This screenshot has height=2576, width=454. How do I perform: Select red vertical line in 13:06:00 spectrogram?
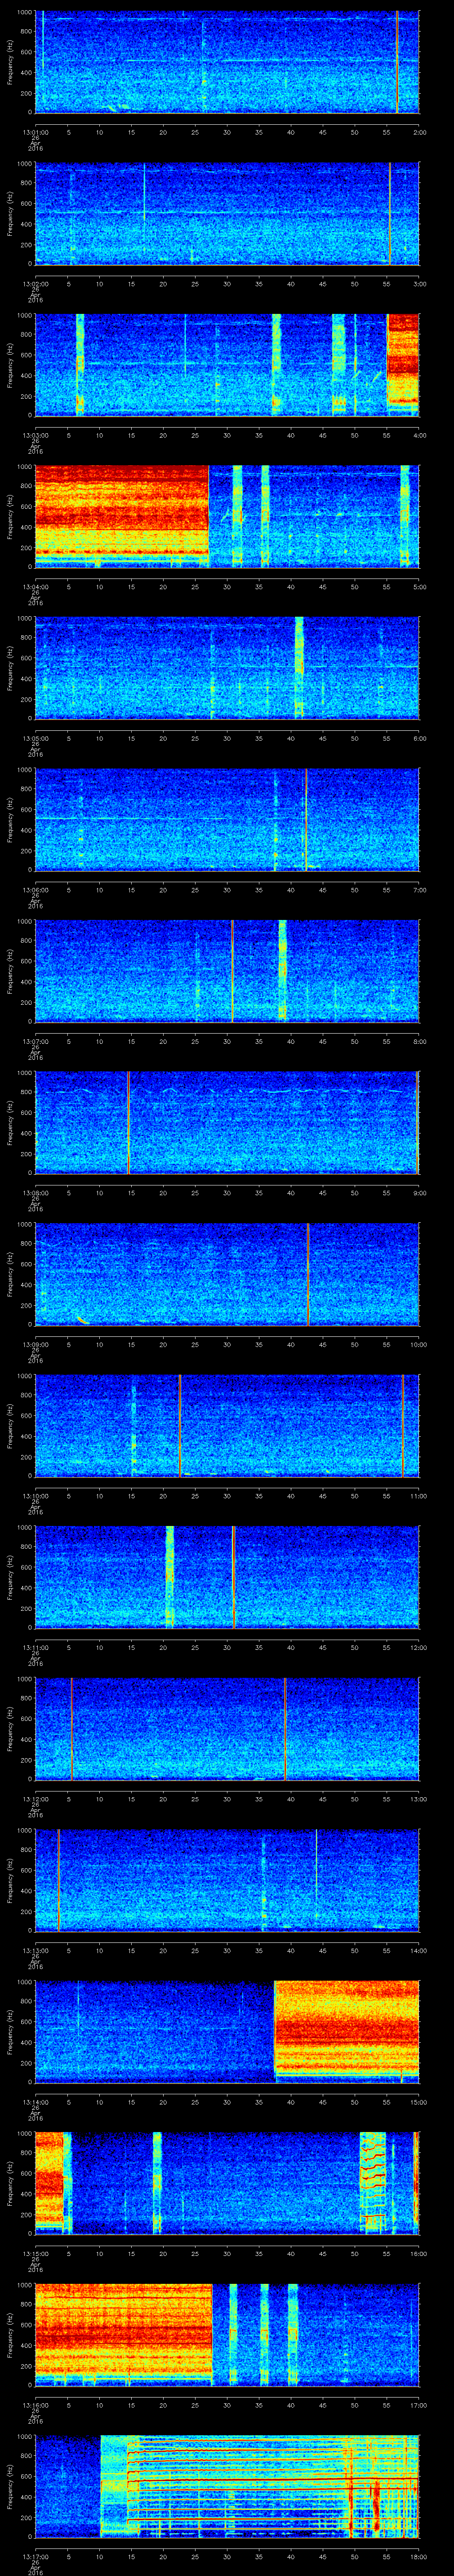(x=305, y=820)
